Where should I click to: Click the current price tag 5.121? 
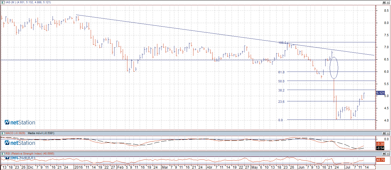click(380, 93)
